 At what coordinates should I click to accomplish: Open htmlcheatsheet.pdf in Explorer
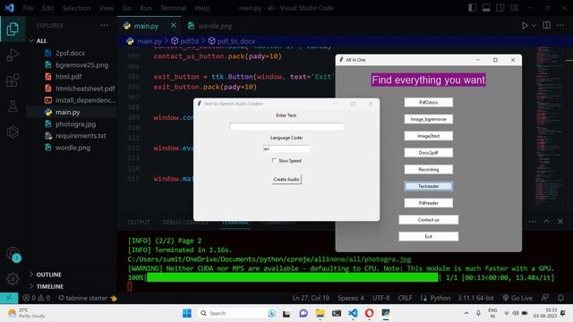(85, 89)
